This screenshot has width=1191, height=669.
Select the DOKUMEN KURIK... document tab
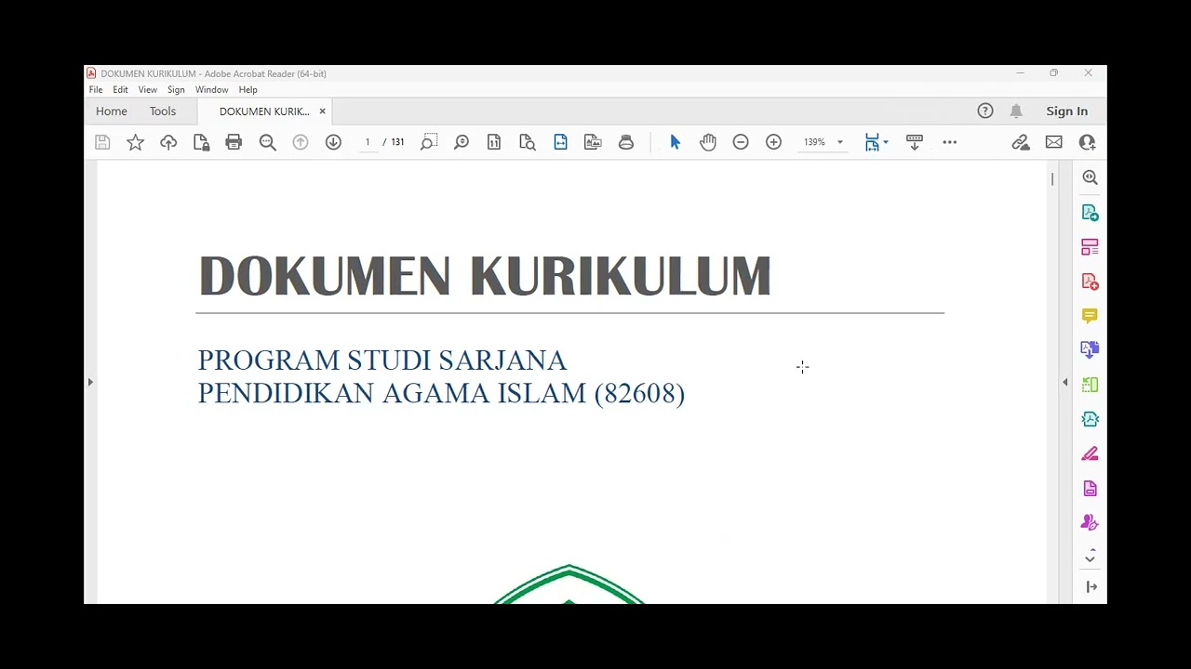264,111
